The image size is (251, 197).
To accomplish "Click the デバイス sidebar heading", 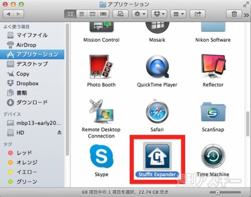I will coord(12,114).
